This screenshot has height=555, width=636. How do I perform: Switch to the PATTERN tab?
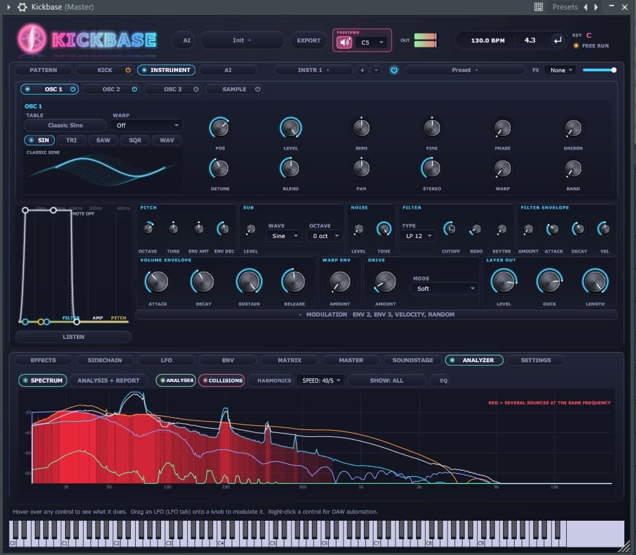click(43, 70)
